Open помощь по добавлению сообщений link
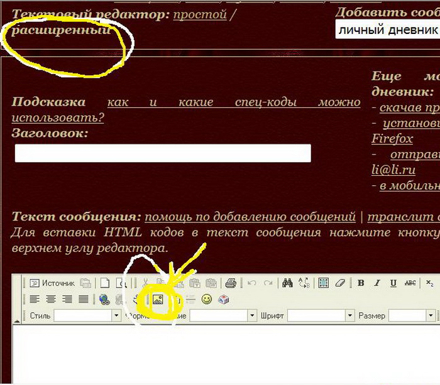This screenshot has width=440, height=385. click(250, 217)
